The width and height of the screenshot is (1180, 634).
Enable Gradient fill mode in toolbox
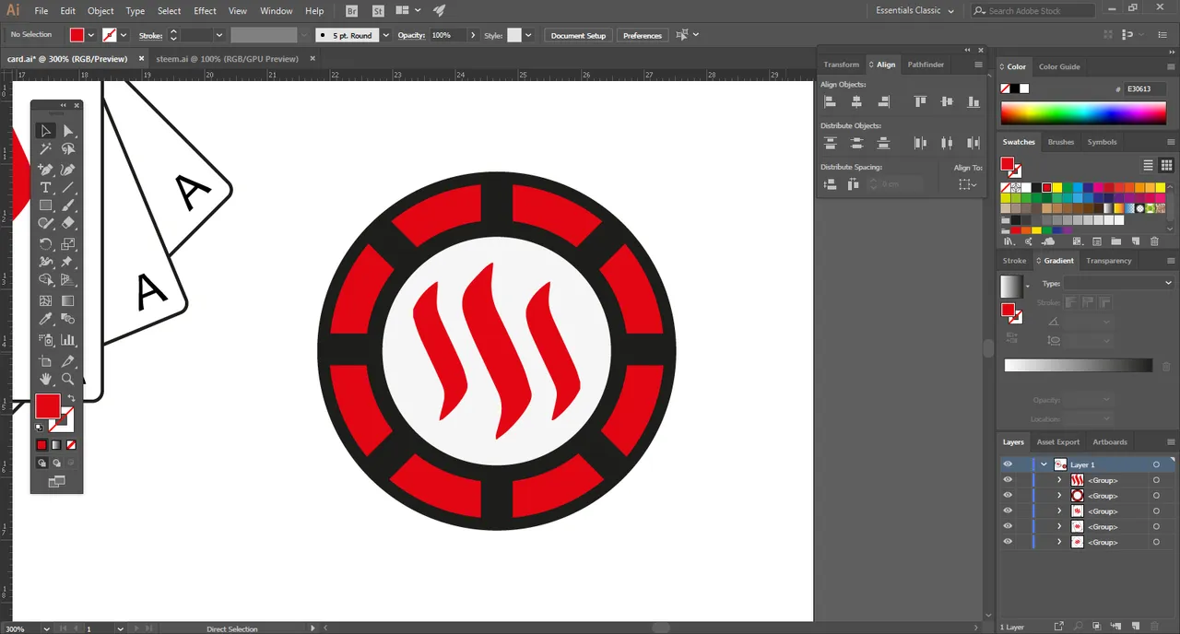pyautogui.click(x=56, y=445)
